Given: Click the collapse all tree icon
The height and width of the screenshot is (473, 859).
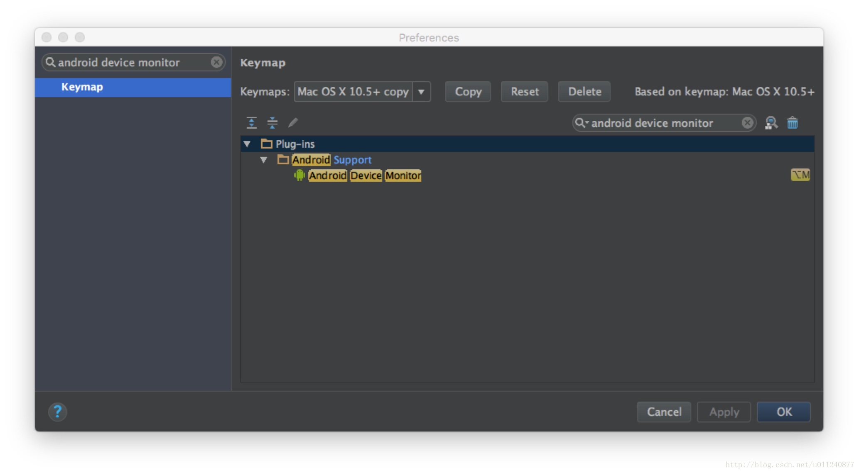Looking at the screenshot, I should click(x=272, y=122).
